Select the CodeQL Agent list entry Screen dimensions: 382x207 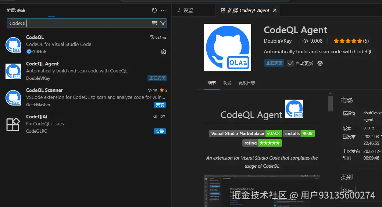(x=86, y=71)
